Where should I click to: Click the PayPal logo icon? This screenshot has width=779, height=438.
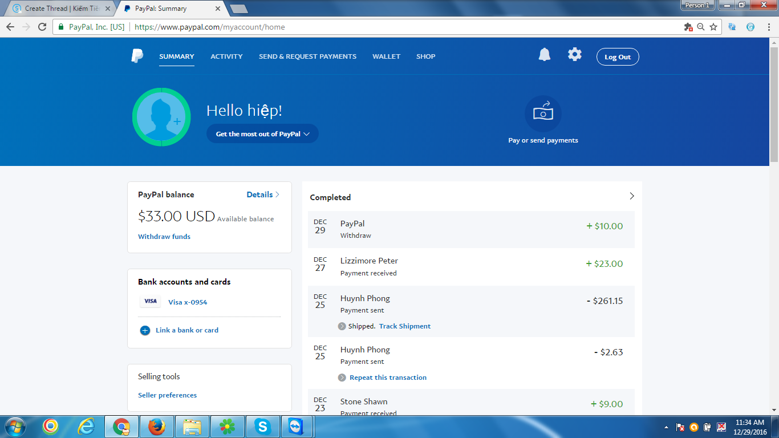pyautogui.click(x=137, y=56)
